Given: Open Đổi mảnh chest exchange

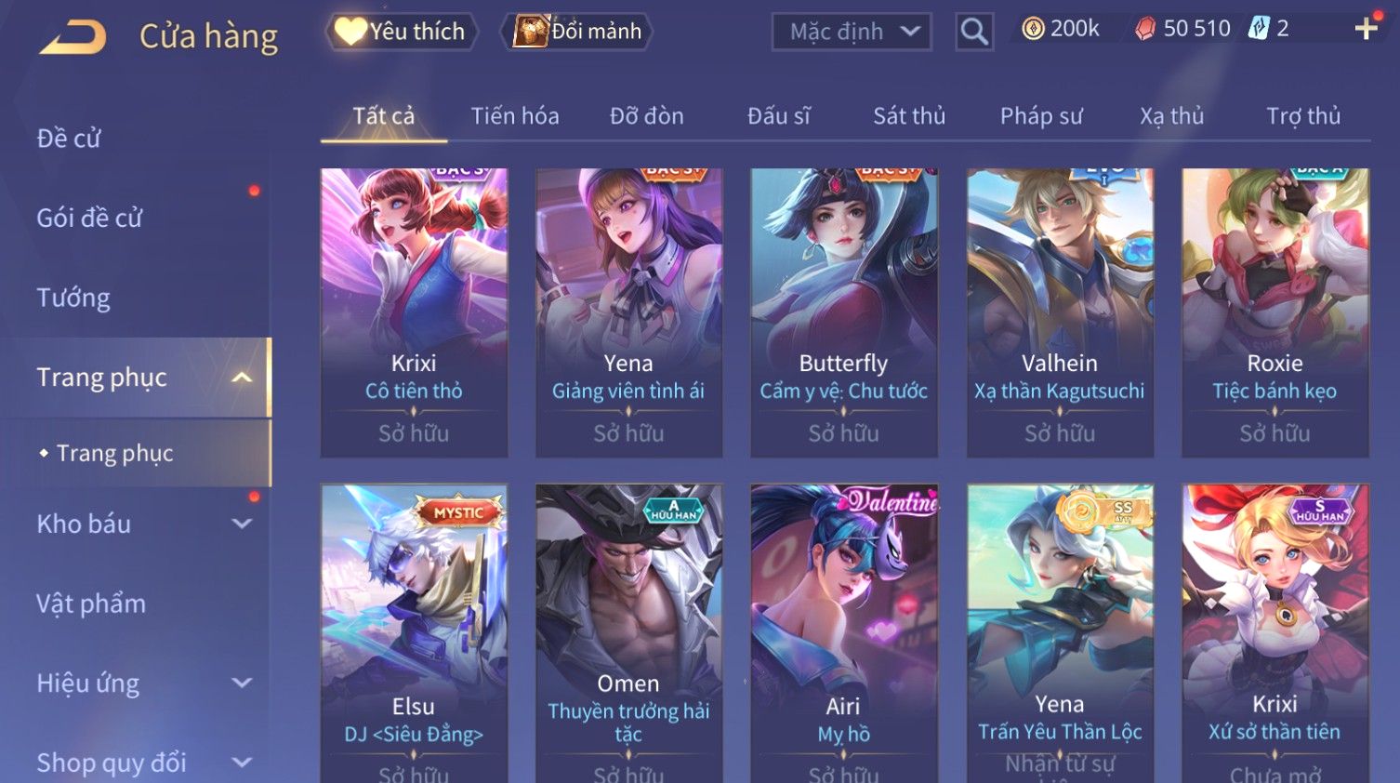Looking at the screenshot, I should tap(577, 32).
